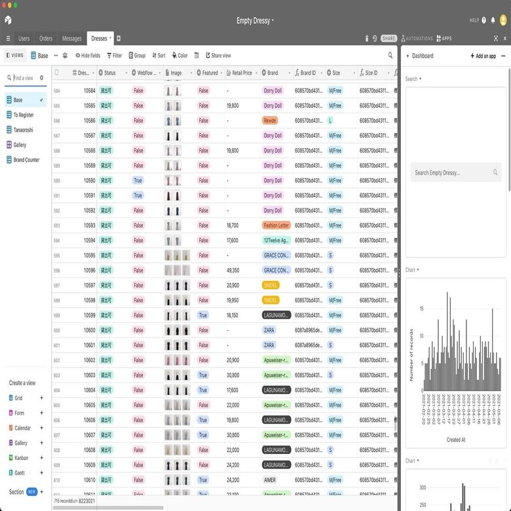Open Size column header dropdown
The image size is (511, 511).
pos(354,73)
